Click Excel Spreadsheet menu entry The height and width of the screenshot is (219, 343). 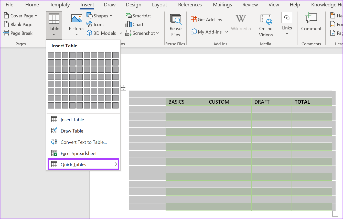(x=79, y=154)
